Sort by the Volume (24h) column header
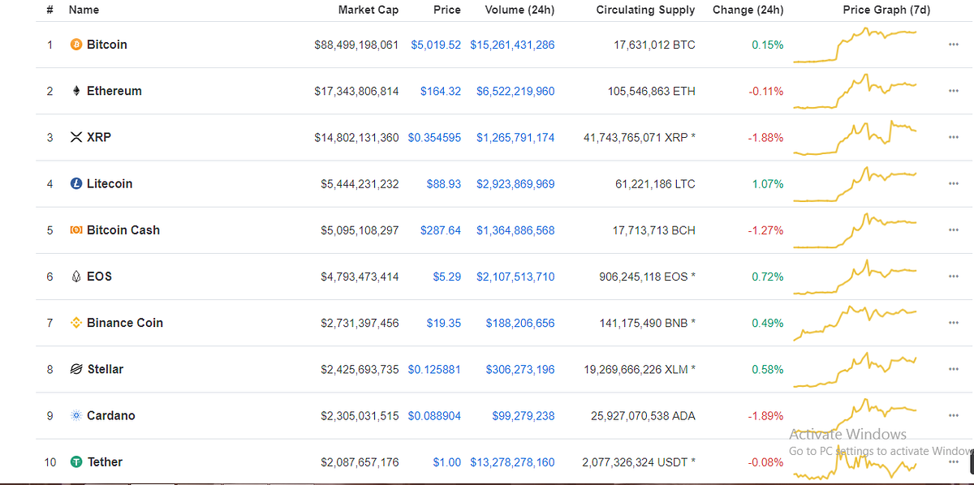The width and height of the screenshot is (974, 485). coord(519,10)
